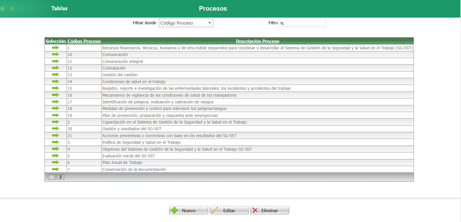Screen dimensions: 461x222
Task: Choose the arrow for process code 2
Action: (x=56, y=122)
